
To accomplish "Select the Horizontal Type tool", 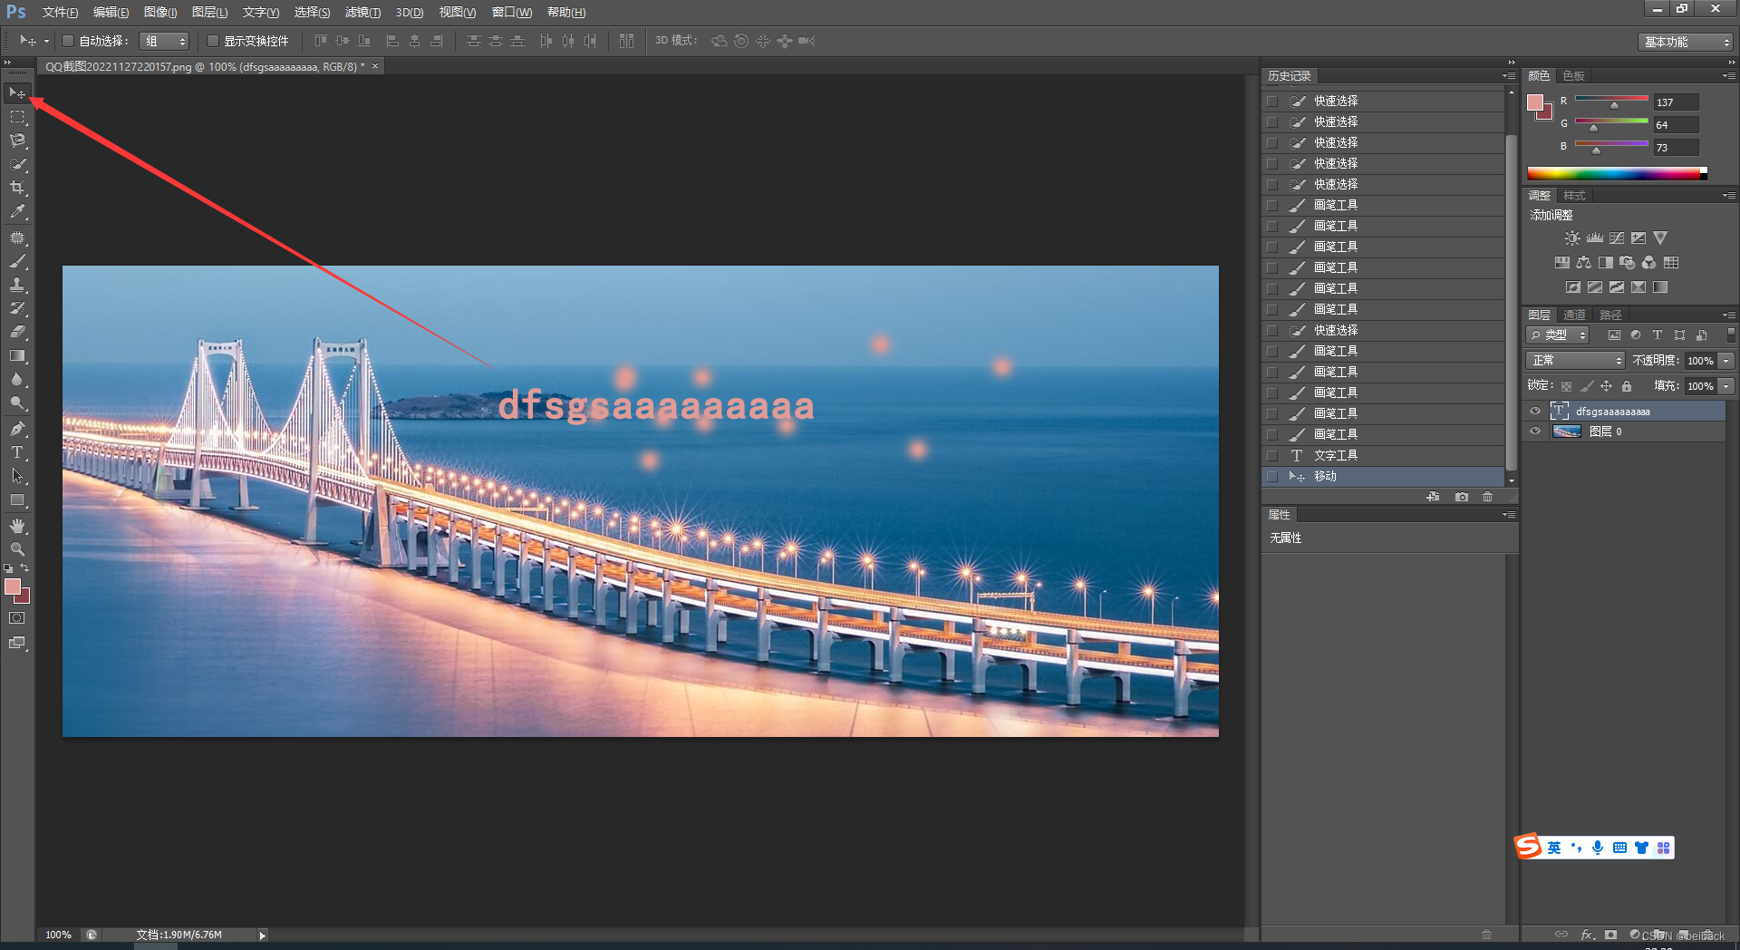I will 17,452.
